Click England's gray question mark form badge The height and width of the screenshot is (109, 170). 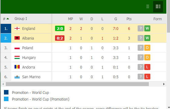pos(141,28)
